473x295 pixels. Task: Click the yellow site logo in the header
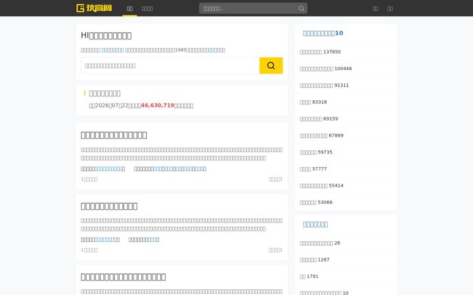[x=94, y=8]
